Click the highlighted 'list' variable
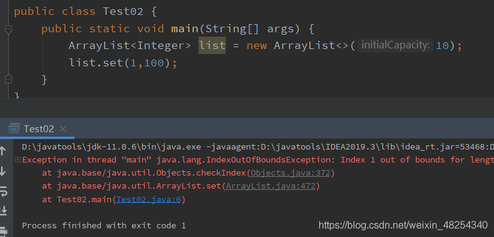The width and height of the screenshot is (494, 237). click(212, 45)
